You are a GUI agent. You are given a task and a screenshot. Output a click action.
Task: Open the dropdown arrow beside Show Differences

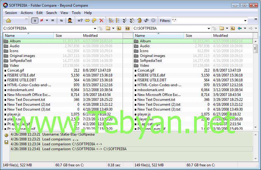[47, 20]
